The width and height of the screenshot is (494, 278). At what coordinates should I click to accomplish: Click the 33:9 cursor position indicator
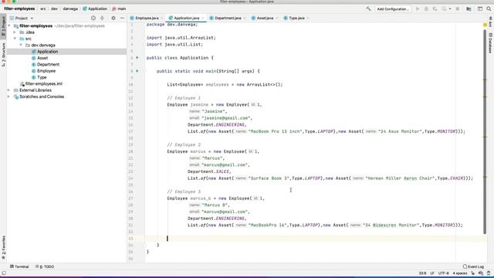[422, 273]
